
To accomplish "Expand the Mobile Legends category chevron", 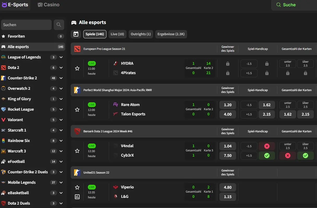I will coord(61,182).
